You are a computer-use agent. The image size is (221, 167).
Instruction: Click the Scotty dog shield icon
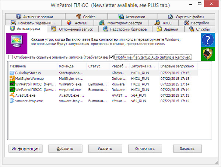[x=208, y=54]
